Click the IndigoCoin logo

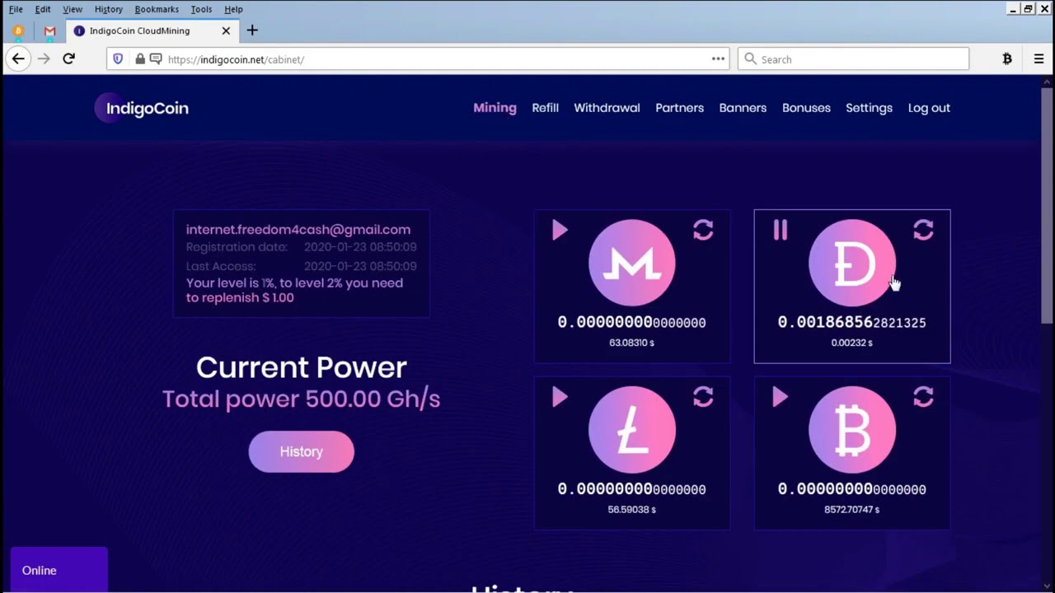tap(142, 108)
